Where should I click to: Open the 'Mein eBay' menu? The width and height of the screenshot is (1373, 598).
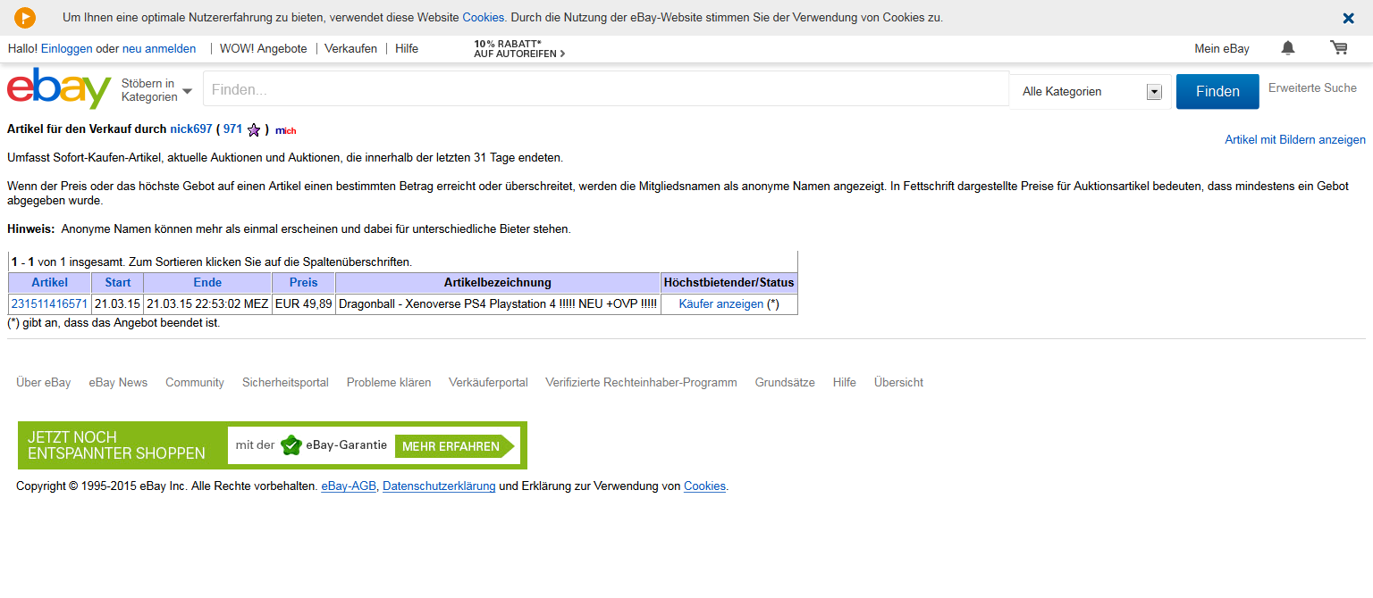(x=1221, y=49)
